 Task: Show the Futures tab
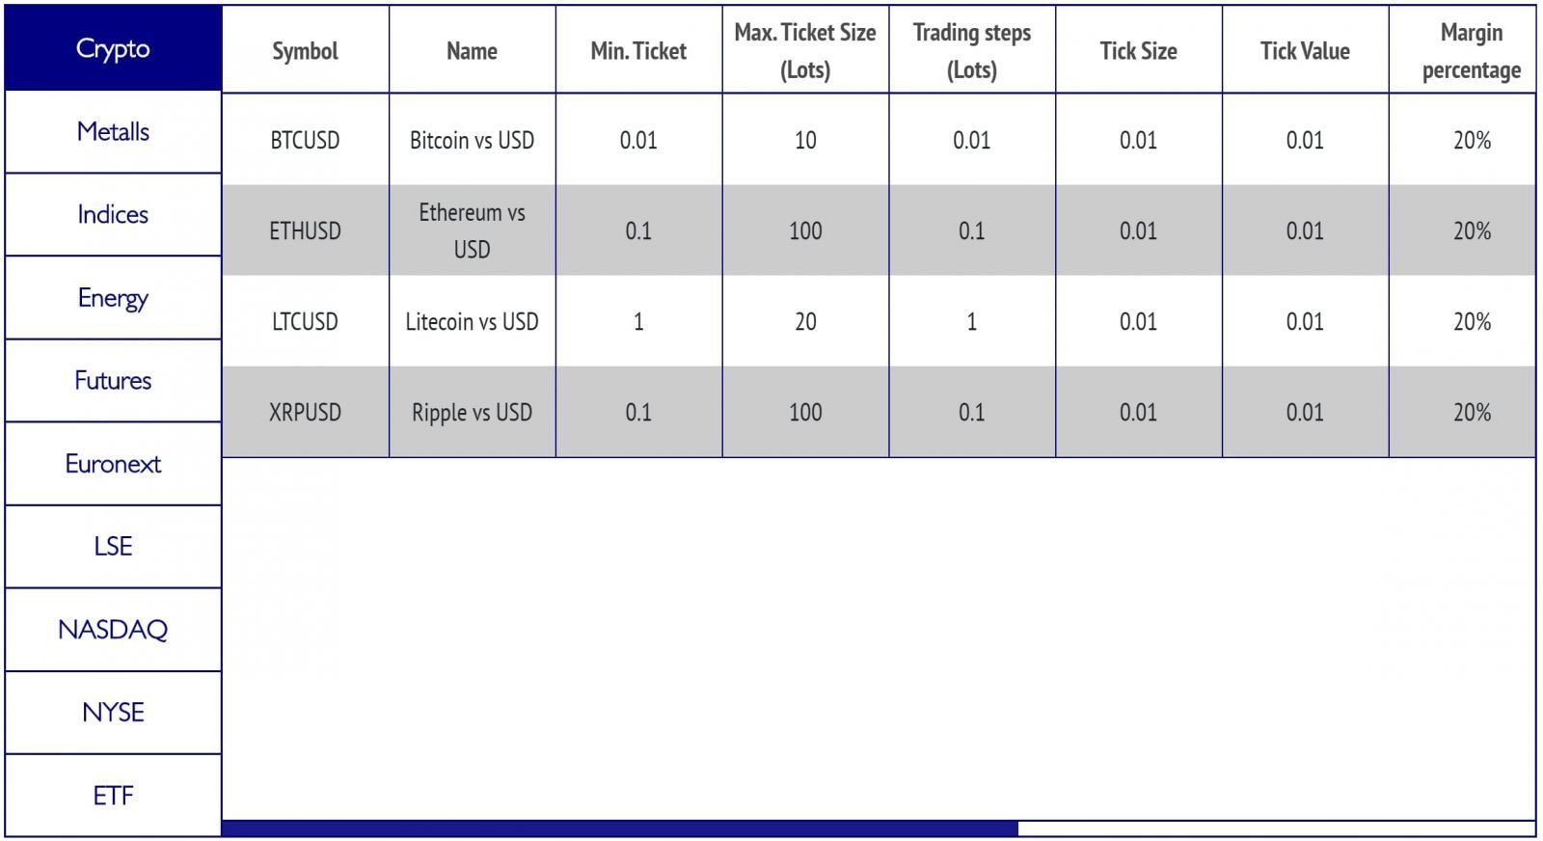(x=113, y=380)
